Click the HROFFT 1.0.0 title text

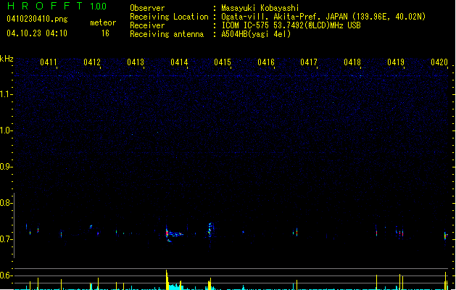pos(57,6)
